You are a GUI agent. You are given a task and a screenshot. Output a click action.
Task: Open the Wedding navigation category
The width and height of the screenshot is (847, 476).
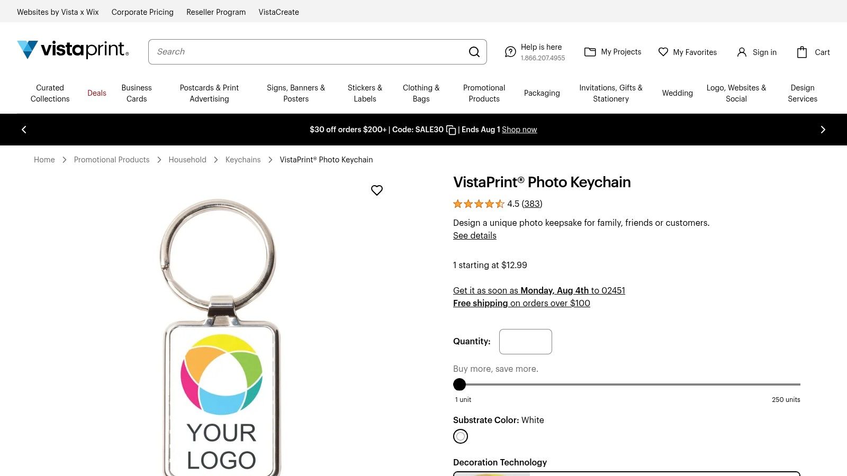[677, 93]
